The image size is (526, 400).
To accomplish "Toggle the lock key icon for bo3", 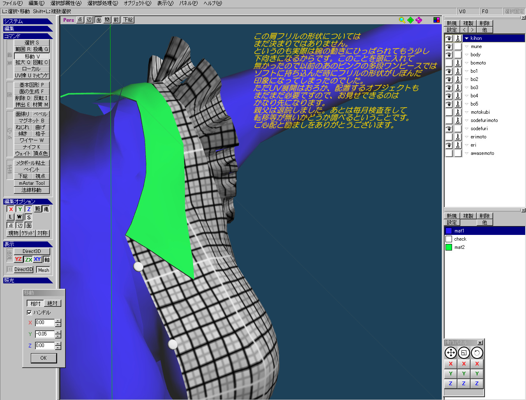I will point(458,87).
